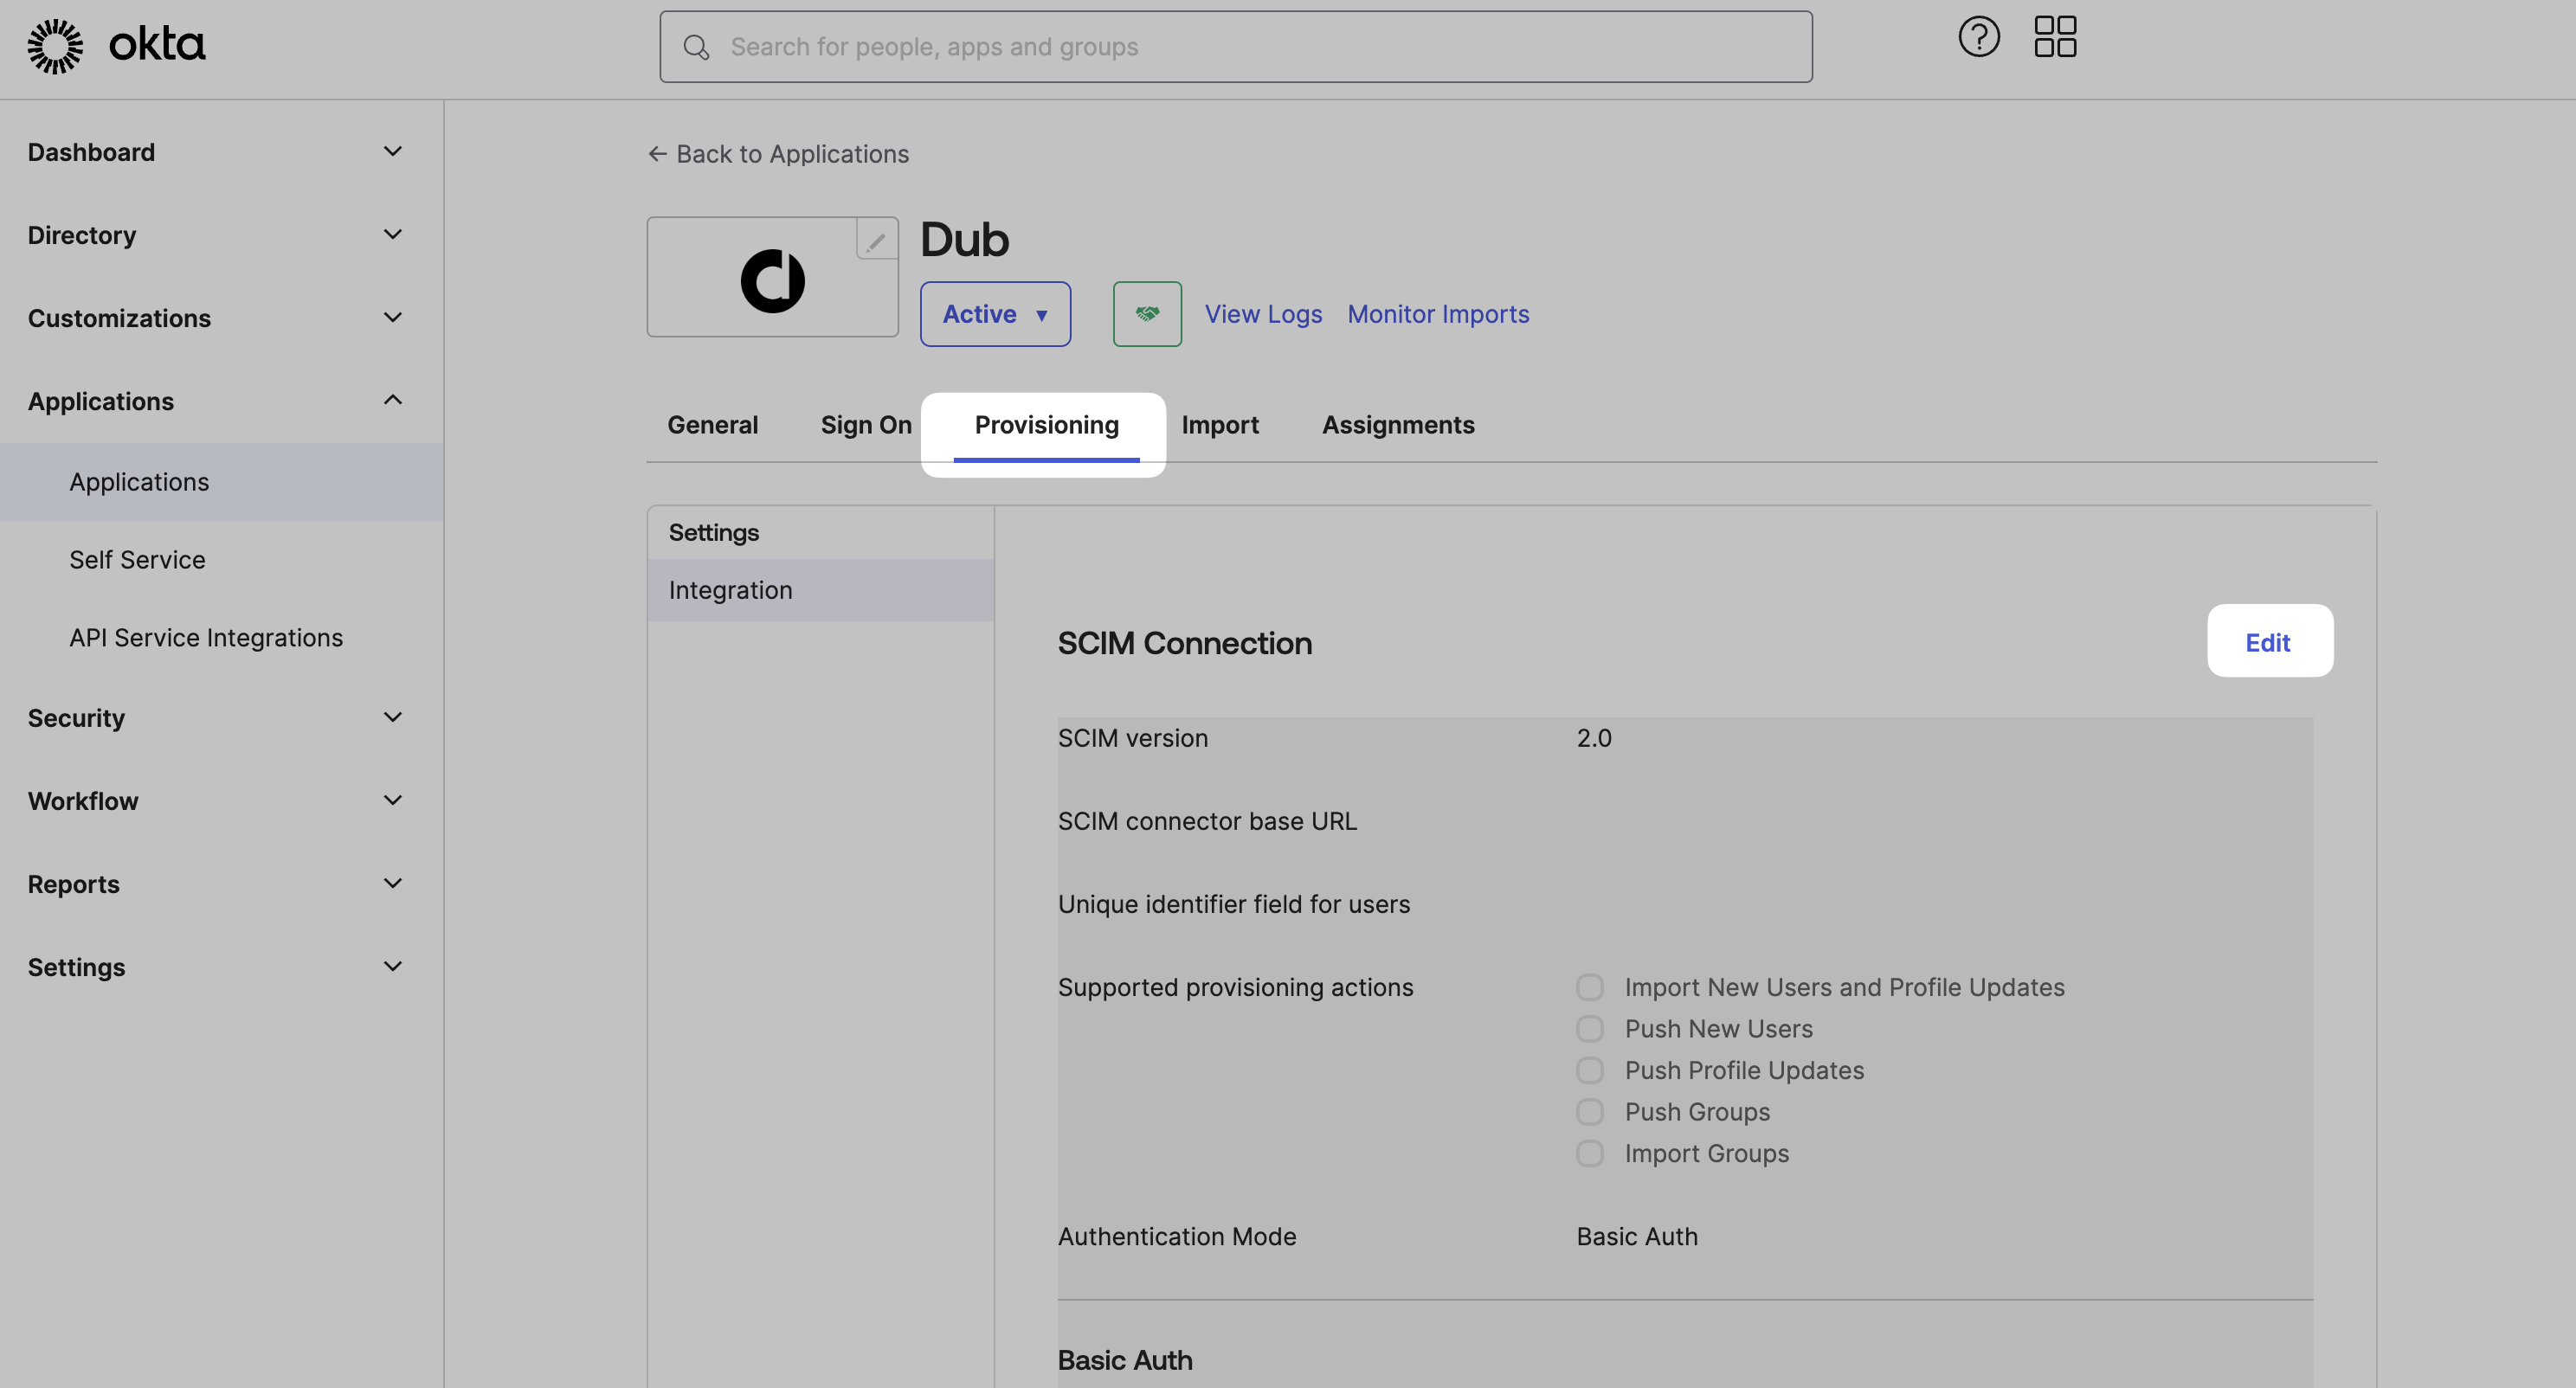Viewport: 2576px width, 1388px height.
Task: Toggle the Push New Users checkbox
Action: tap(1590, 1029)
